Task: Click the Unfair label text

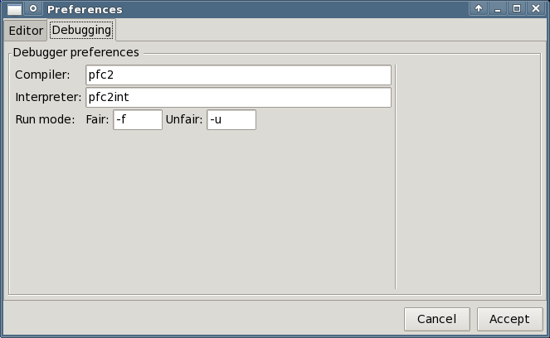Action: point(184,120)
